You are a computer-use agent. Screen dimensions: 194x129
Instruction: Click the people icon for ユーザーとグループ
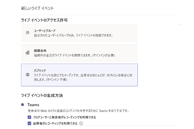27,33
